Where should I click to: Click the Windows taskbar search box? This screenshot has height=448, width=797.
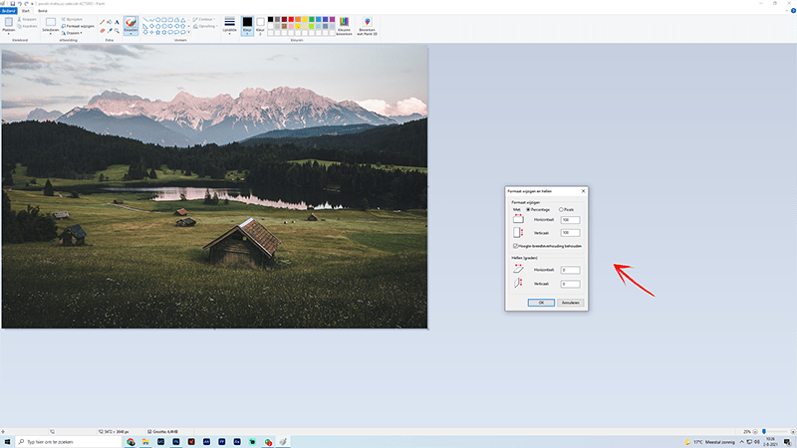pyautogui.click(x=68, y=442)
